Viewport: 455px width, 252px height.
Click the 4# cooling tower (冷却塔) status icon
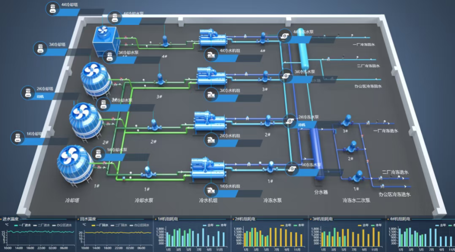[x=53, y=8]
